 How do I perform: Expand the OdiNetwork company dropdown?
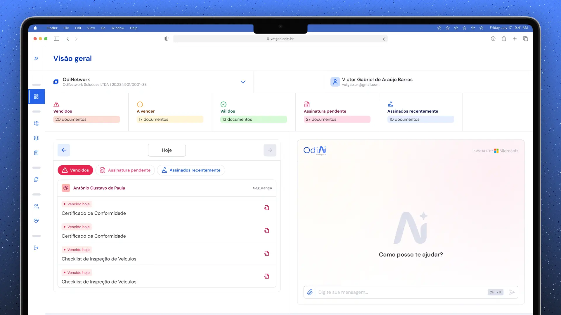[x=243, y=82]
